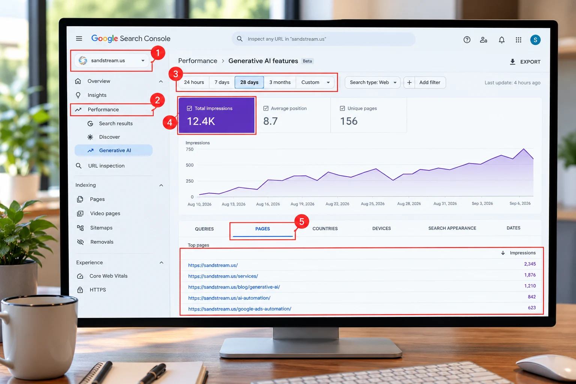Switch to the Search Appearance tab

coord(452,228)
